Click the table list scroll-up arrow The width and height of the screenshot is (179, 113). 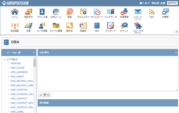35,58
